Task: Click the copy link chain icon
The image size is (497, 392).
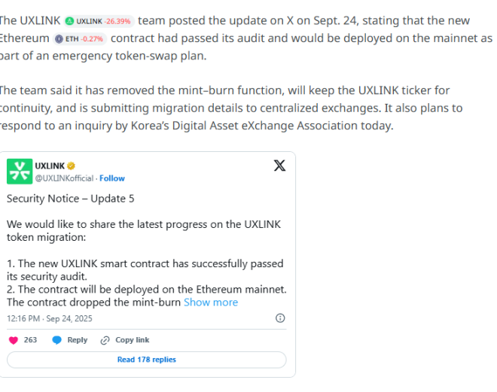Action: click(105, 340)
